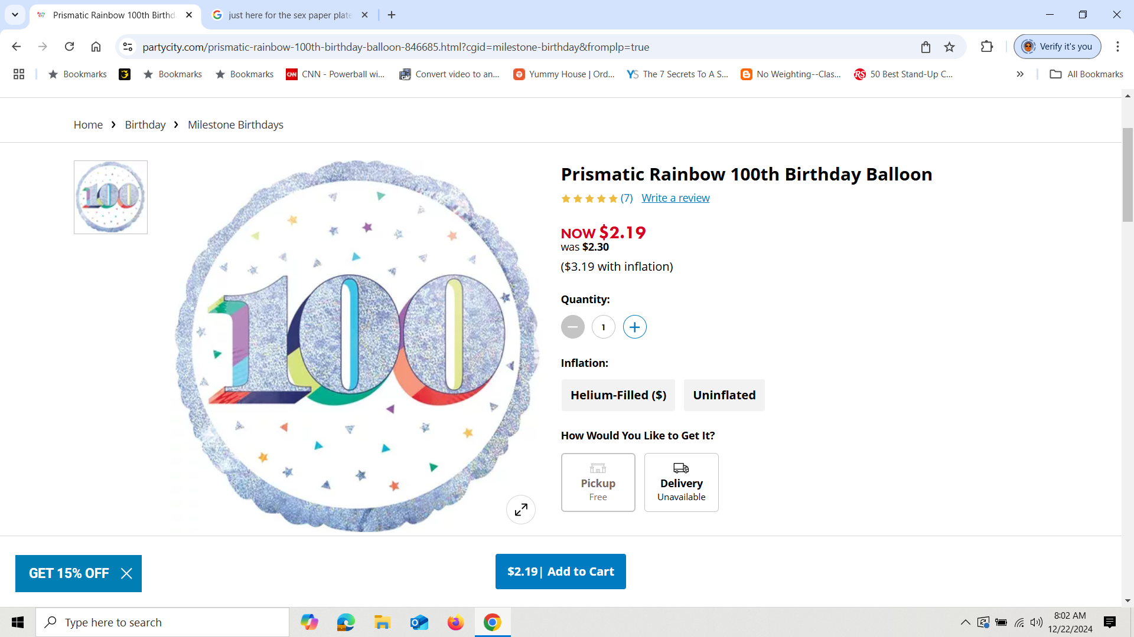The width and height of the screenshot is (1134, 637).
Task: Click the expand image fullscreen icon
Action: pyautogui.click(x=520, y=510)
